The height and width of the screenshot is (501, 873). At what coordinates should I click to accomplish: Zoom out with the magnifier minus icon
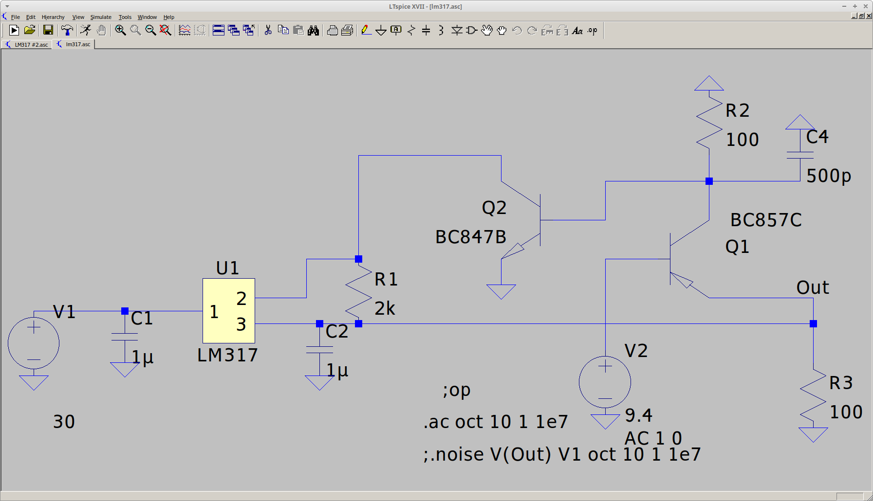click(x=150, y=30)
